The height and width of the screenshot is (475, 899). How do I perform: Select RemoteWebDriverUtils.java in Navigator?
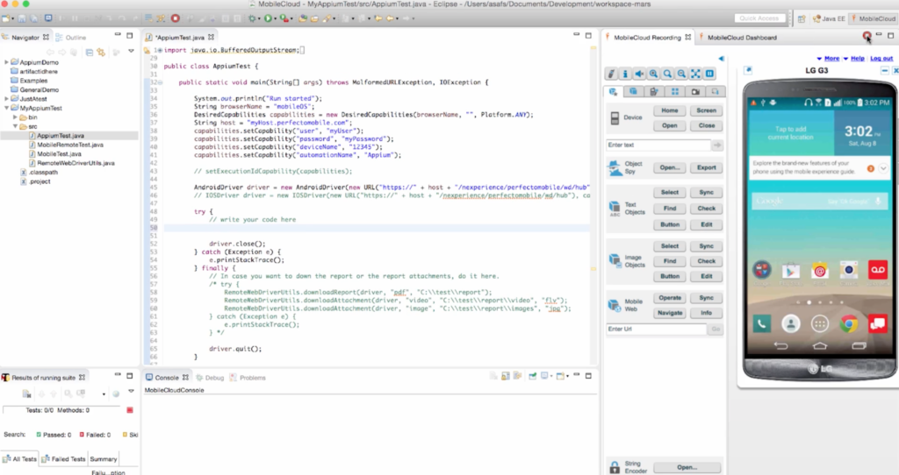point(76,163)
